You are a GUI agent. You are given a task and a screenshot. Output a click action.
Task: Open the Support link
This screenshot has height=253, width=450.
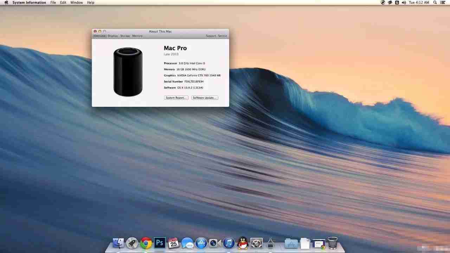point(211,36)
